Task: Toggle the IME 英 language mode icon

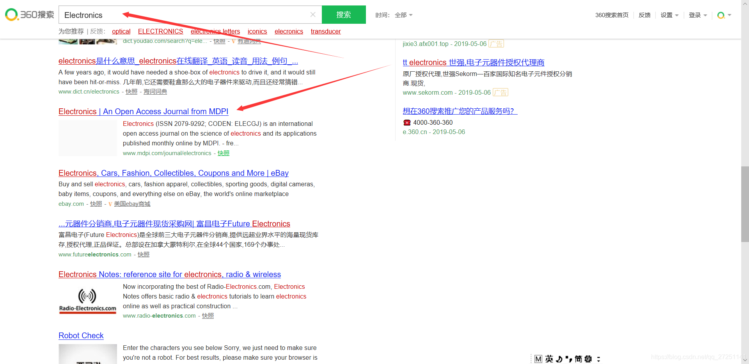Action: (x=549, y=359)
